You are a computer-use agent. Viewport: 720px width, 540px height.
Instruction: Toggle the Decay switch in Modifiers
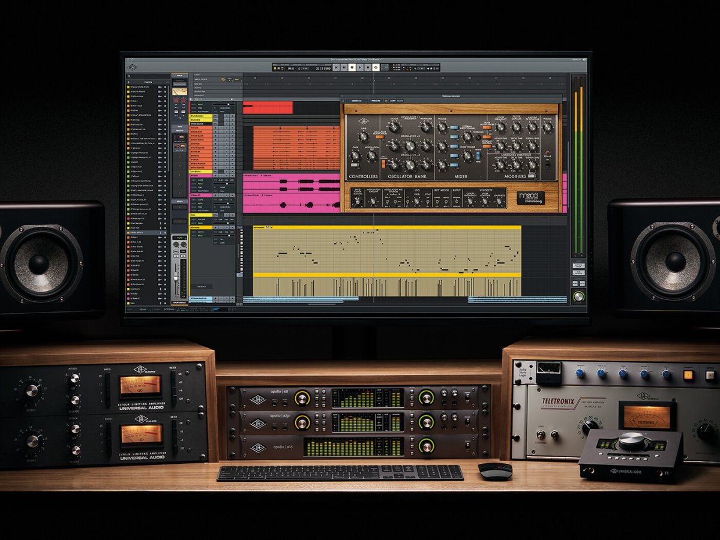click(532, 176)
